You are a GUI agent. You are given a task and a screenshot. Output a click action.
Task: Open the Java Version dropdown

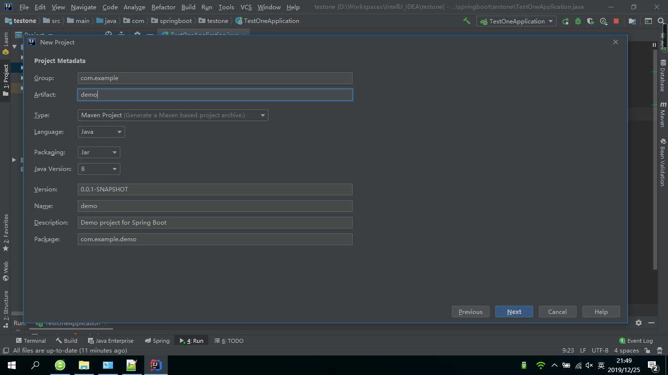(99, 169)
